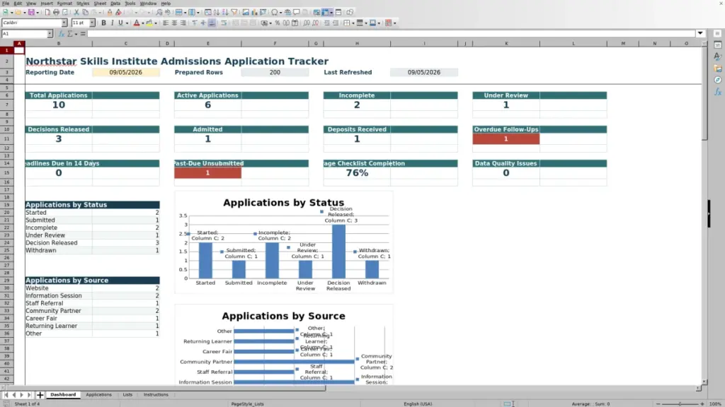Open the Font Size dropdown
725x407 pixels.
(92, 23)
